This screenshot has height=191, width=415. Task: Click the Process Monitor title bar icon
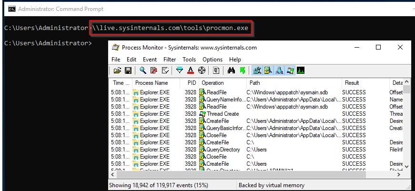(115, 48)
